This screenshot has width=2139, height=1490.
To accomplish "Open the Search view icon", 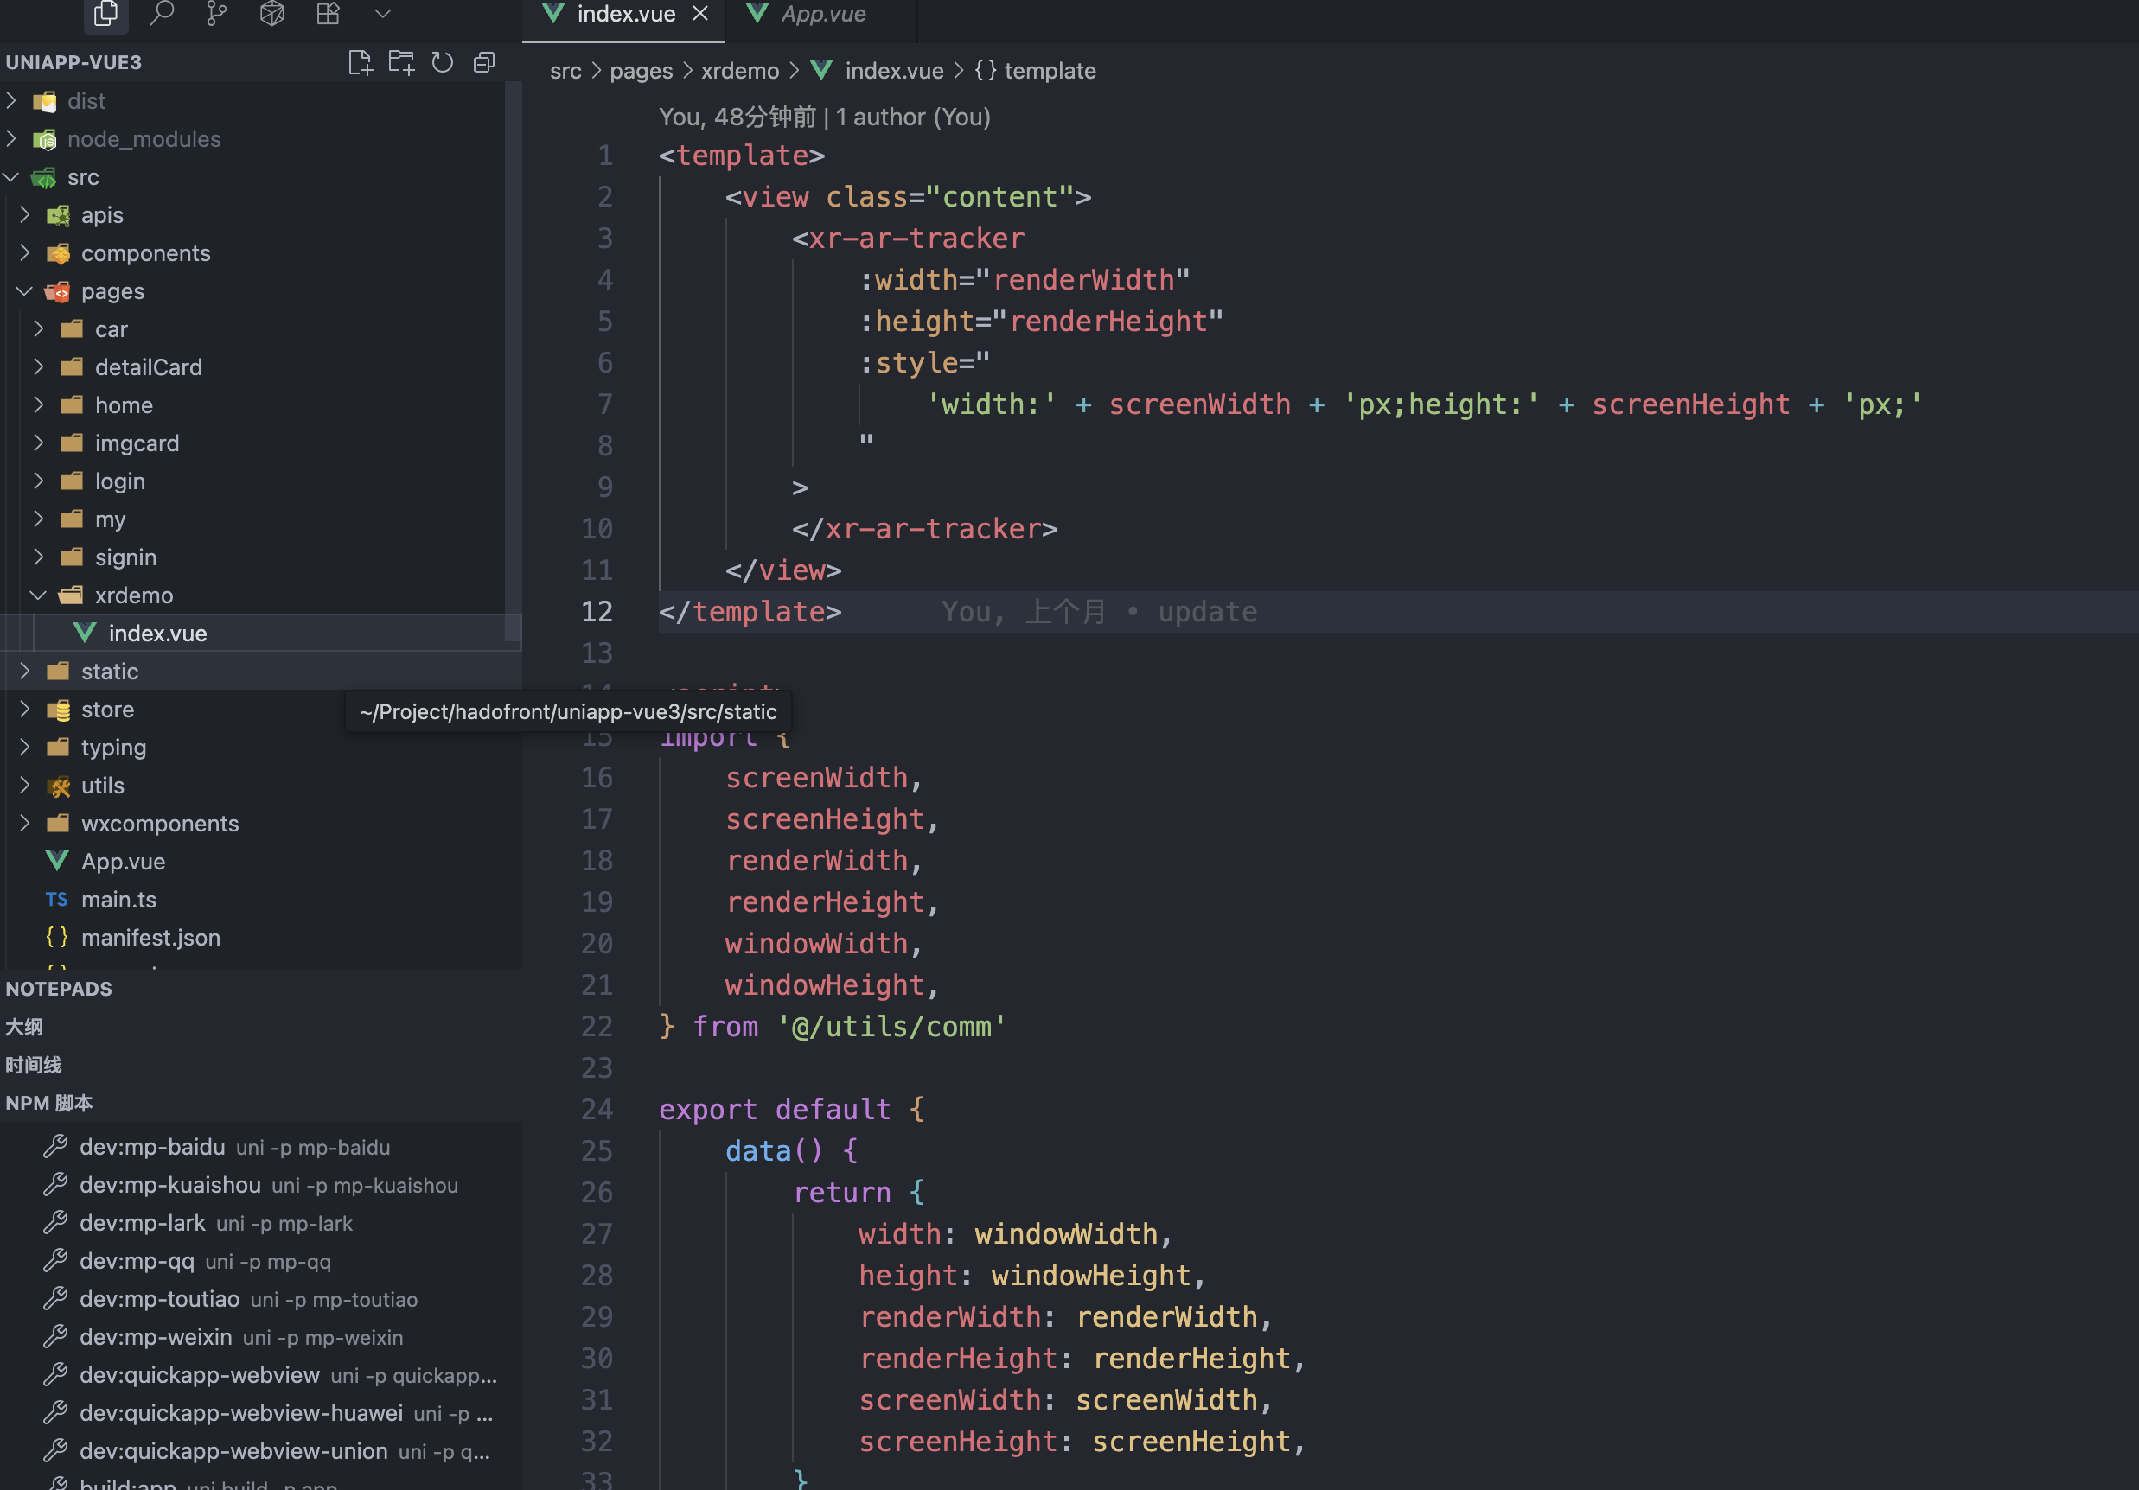I will coord(162,13).
